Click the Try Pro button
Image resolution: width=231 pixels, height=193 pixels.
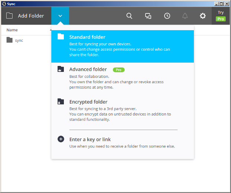221,16
